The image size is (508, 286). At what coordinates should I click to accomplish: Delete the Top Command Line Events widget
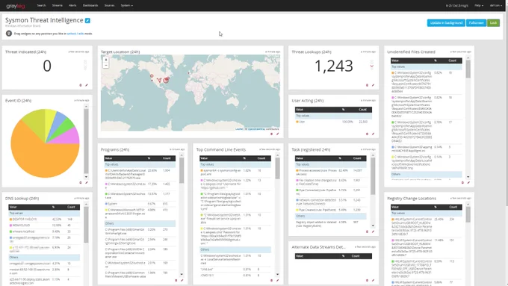tap(271, 281)
